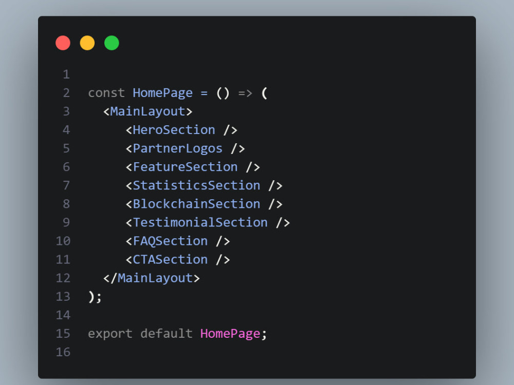Click the word const on line 2
The height and width of the screenshot is (385, 514).
[106, 93]
